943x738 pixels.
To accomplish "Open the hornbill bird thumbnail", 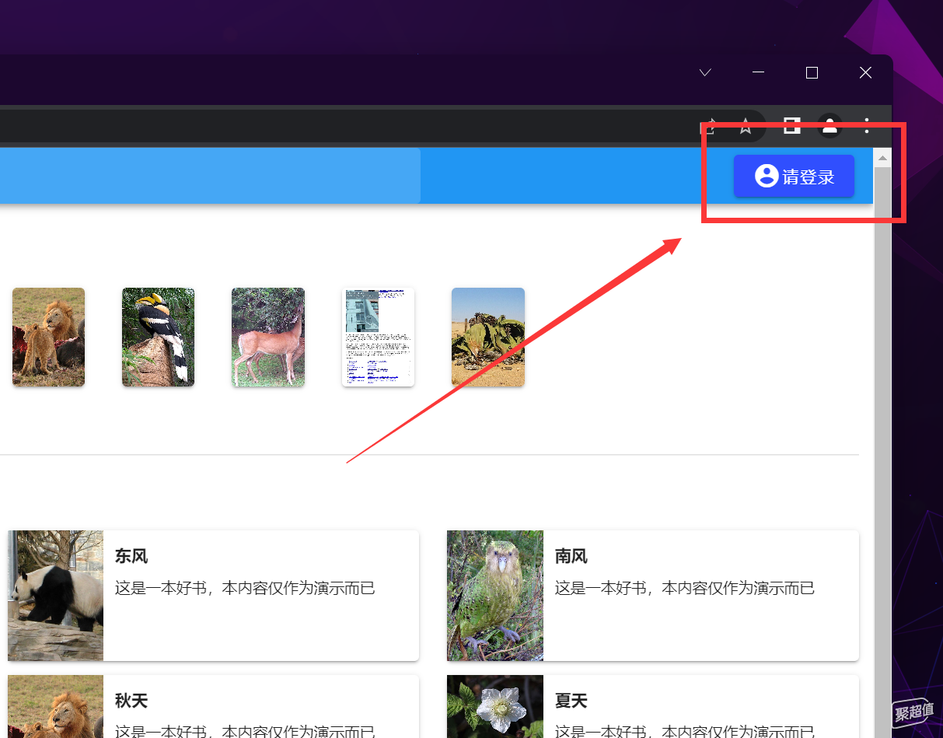I will coord(158,337).
